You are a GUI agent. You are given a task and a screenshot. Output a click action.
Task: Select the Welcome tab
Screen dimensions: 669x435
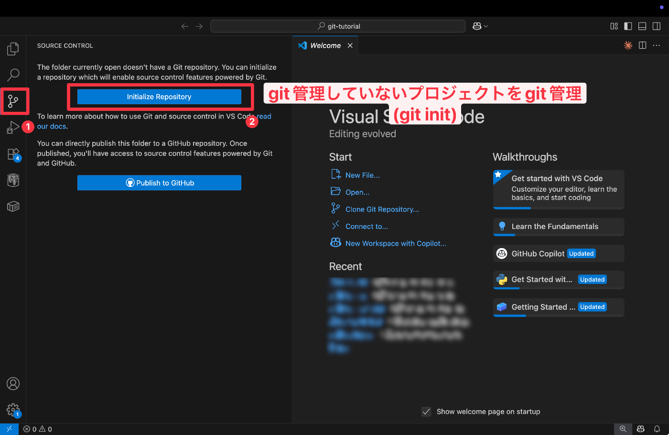(x=325, y=45)
